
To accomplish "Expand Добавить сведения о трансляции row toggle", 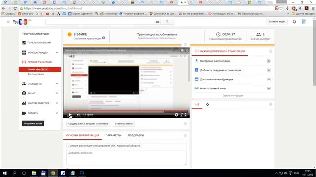I will pyautogui.click(x=269, y=70).
